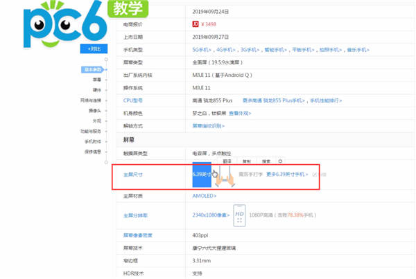Screen dimensions: 416x279
Task: Open 更多高通 骁龙855 Plus手机 link
Action: tap(274, 100)
